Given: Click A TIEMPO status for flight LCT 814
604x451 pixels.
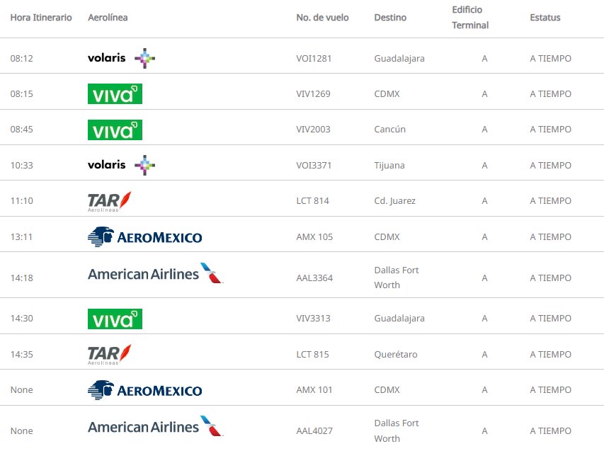Looking at the screenshot, I should (x=550, y=201).
